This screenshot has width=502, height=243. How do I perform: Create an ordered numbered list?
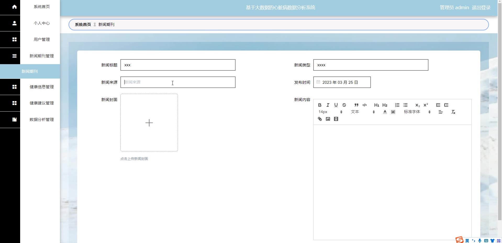397,105
